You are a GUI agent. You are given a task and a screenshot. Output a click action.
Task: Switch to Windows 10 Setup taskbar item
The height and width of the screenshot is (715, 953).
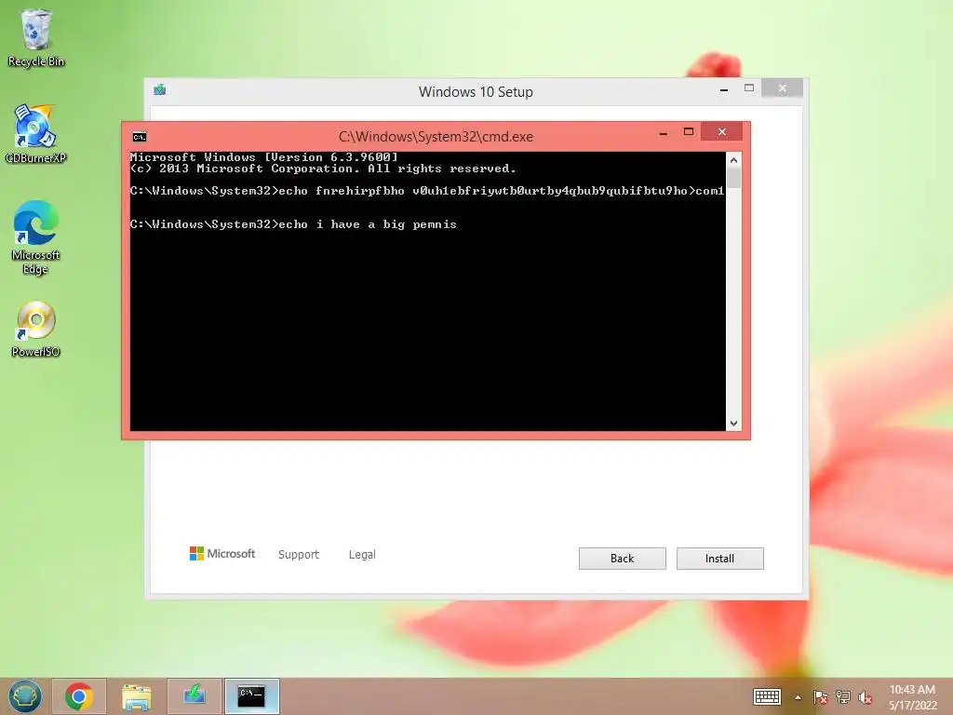(195, 696)
